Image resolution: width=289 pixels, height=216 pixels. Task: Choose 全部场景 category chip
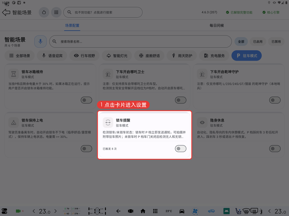[x=20, y=56]
